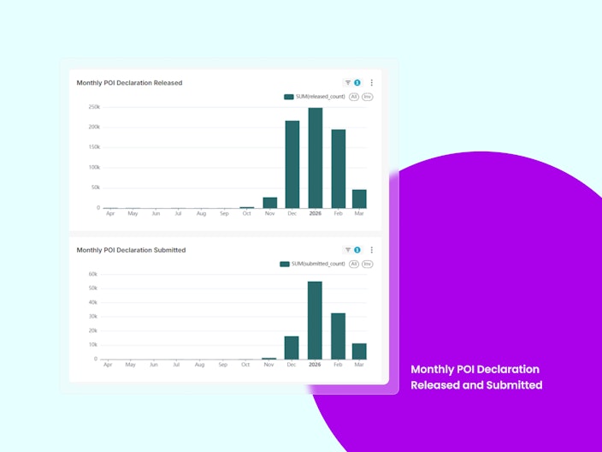Click the 20k axis label in Submitted chart
The image size is (602, 452).
pos(93,330)
